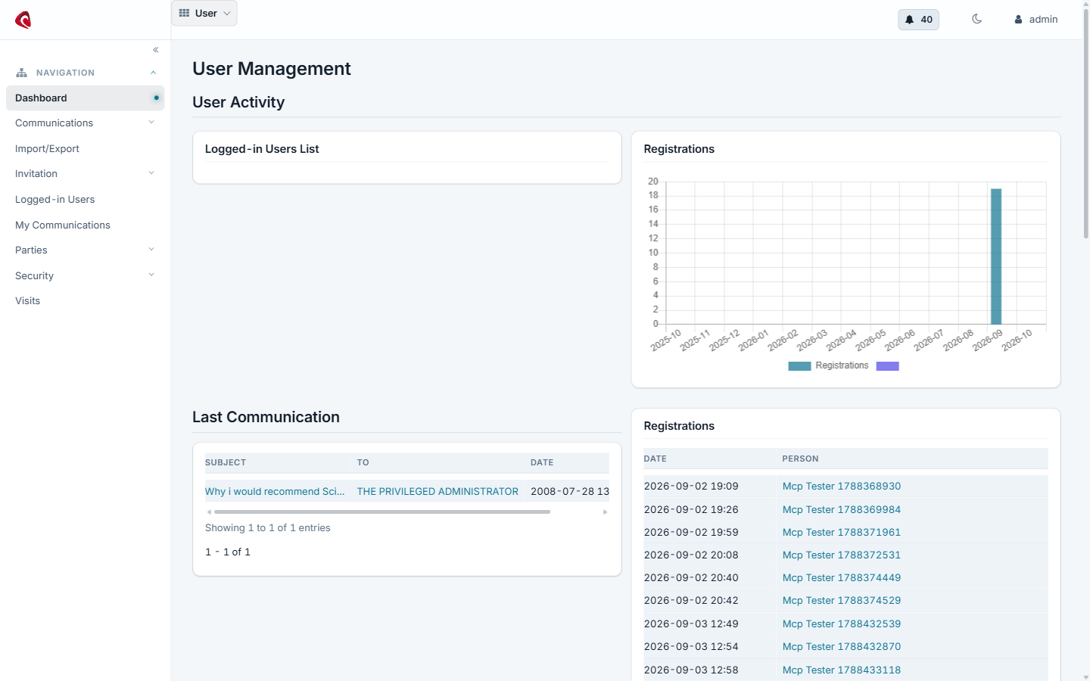
Task: Click the page vertical scrollbar
Action: [1085, 125]
